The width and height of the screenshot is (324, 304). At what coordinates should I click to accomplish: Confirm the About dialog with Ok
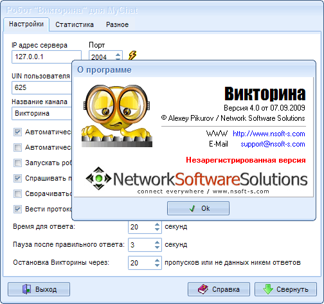coord(198,208)
